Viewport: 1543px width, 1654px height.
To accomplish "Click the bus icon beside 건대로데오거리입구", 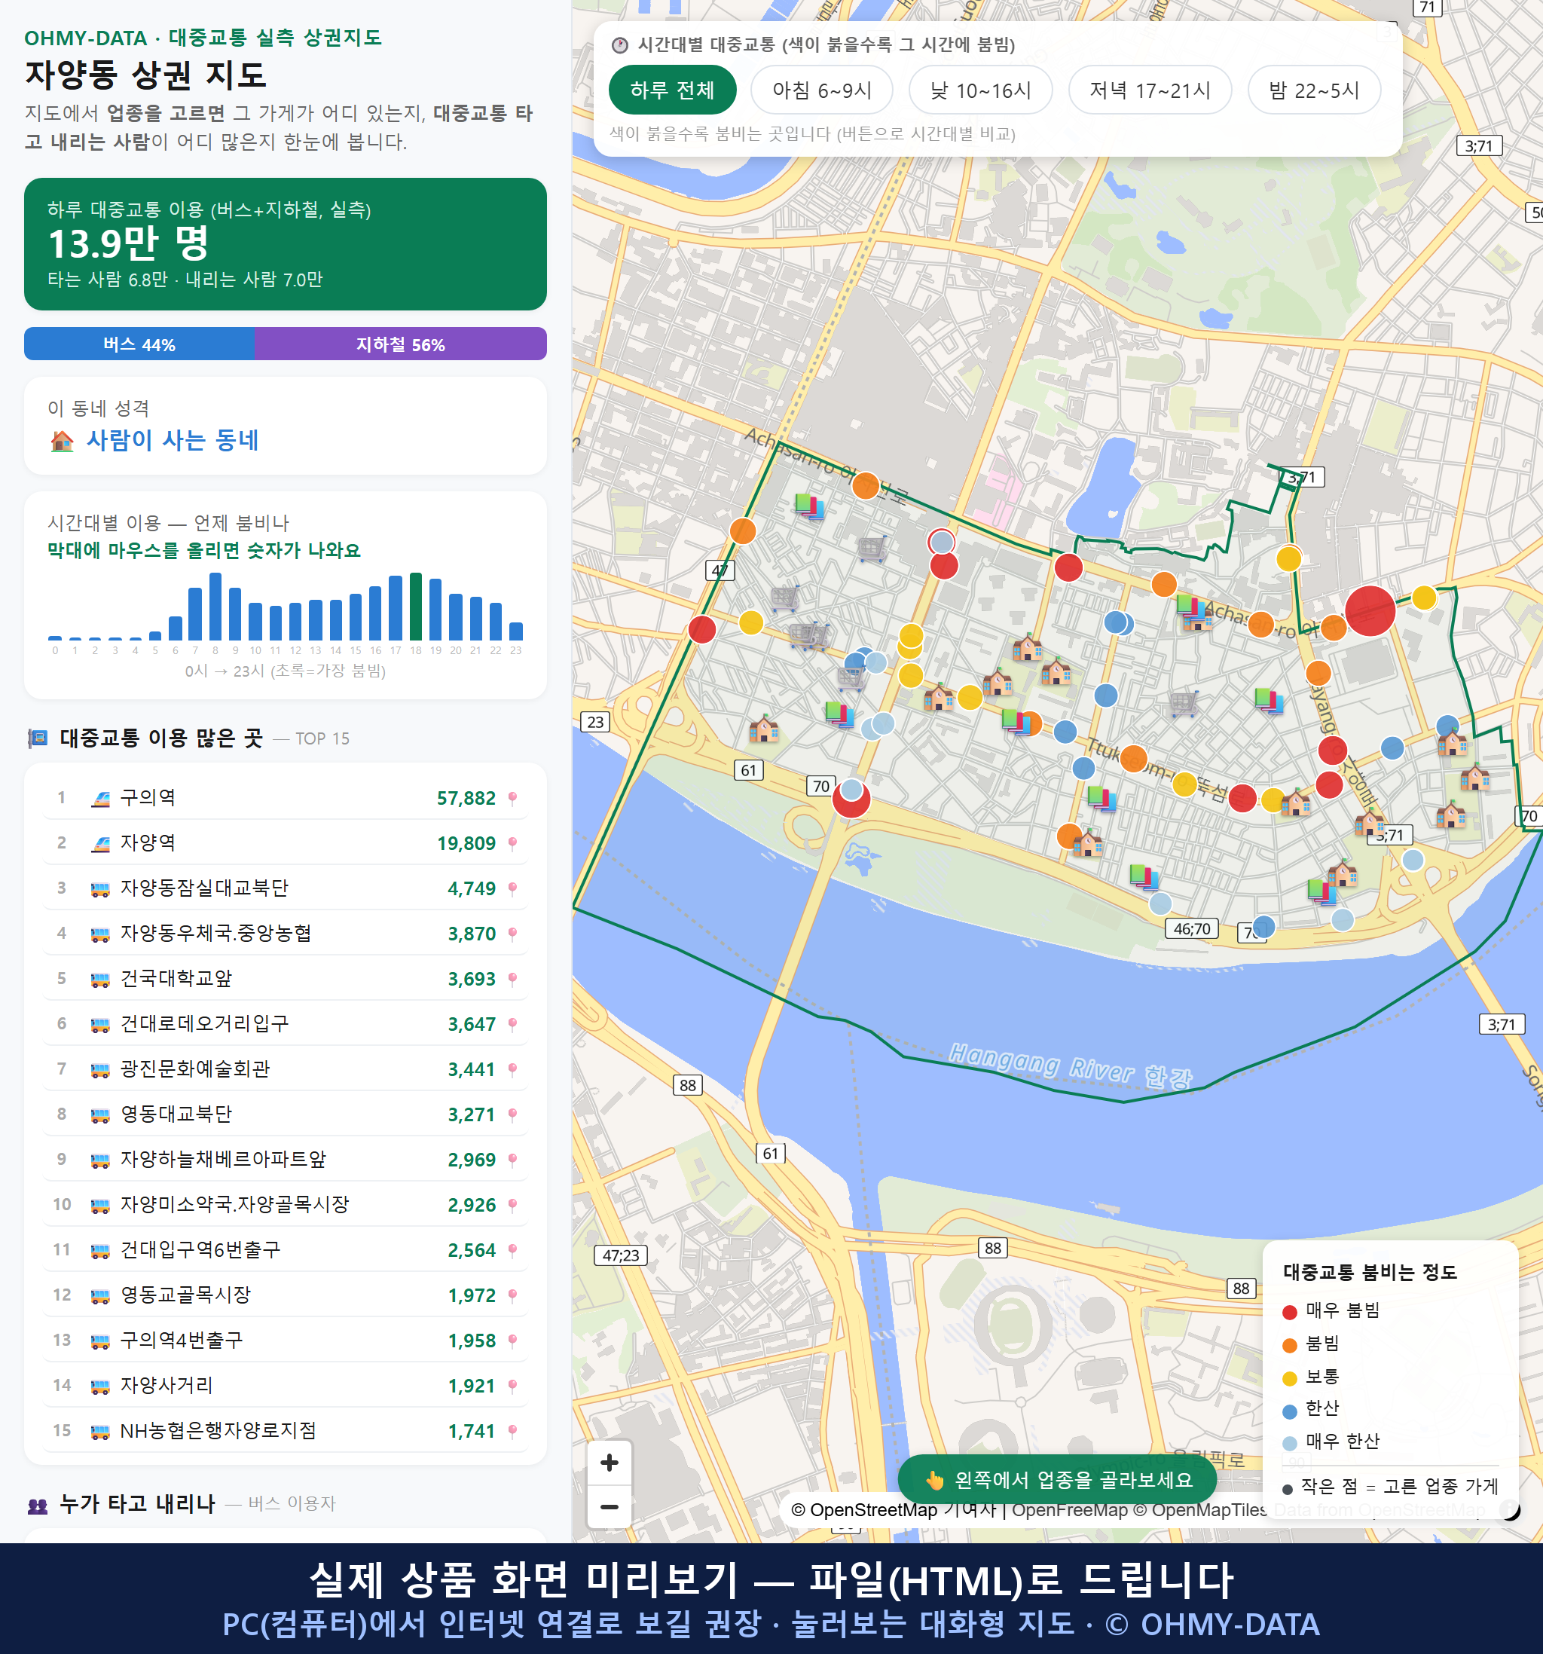I will [99, 1024].
